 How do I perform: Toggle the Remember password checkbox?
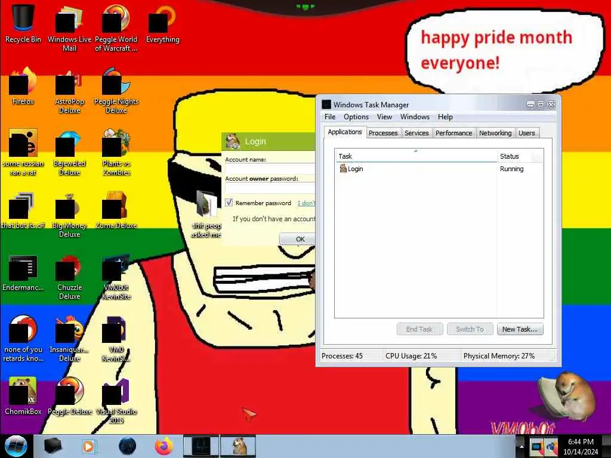coord(229,203)
